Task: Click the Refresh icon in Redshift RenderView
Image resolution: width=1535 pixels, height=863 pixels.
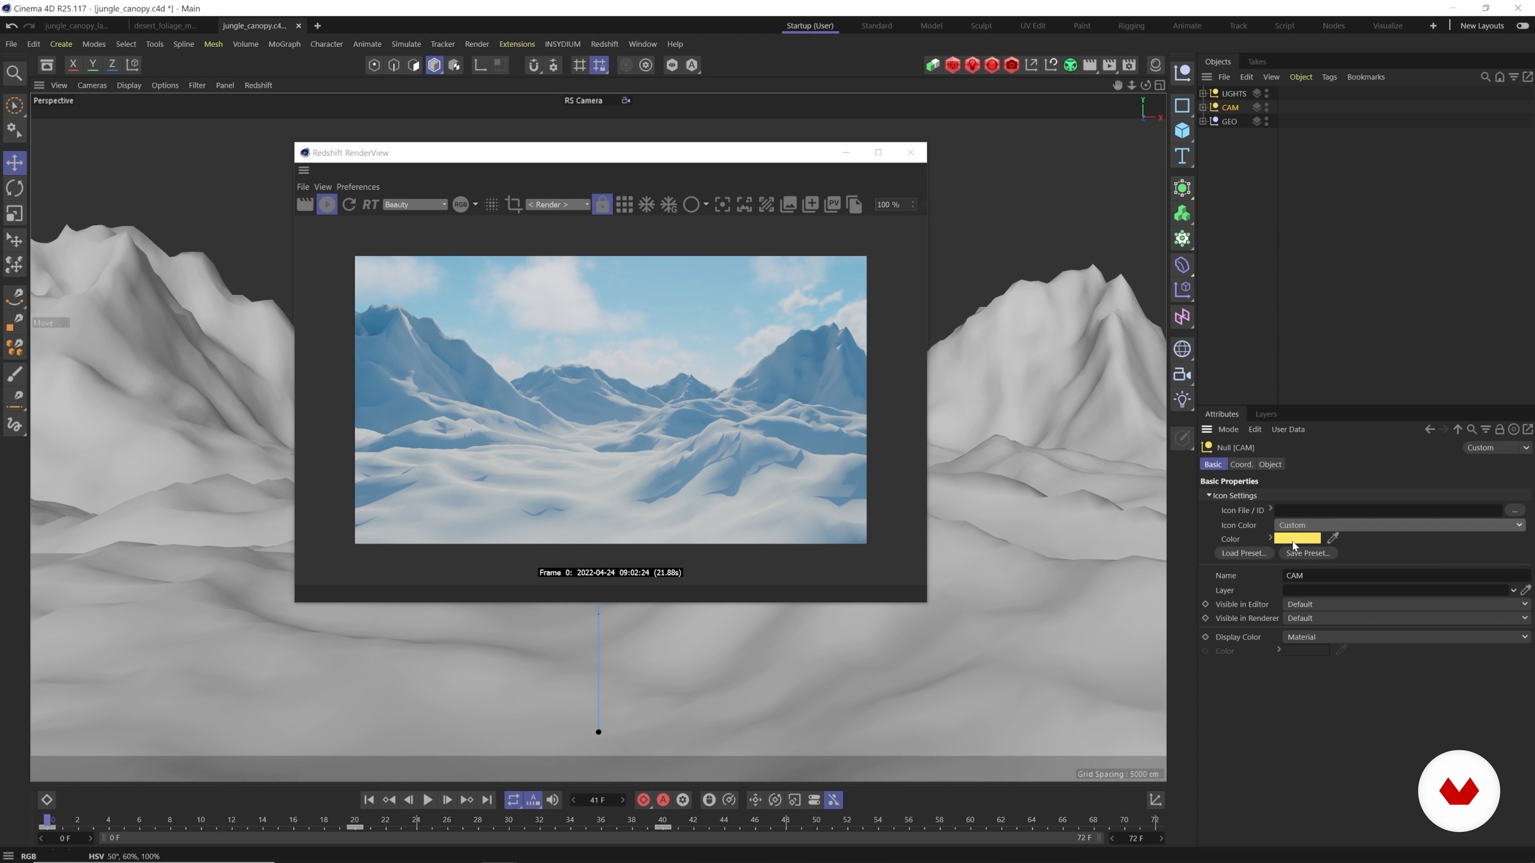Action: [x=349, y=204]
